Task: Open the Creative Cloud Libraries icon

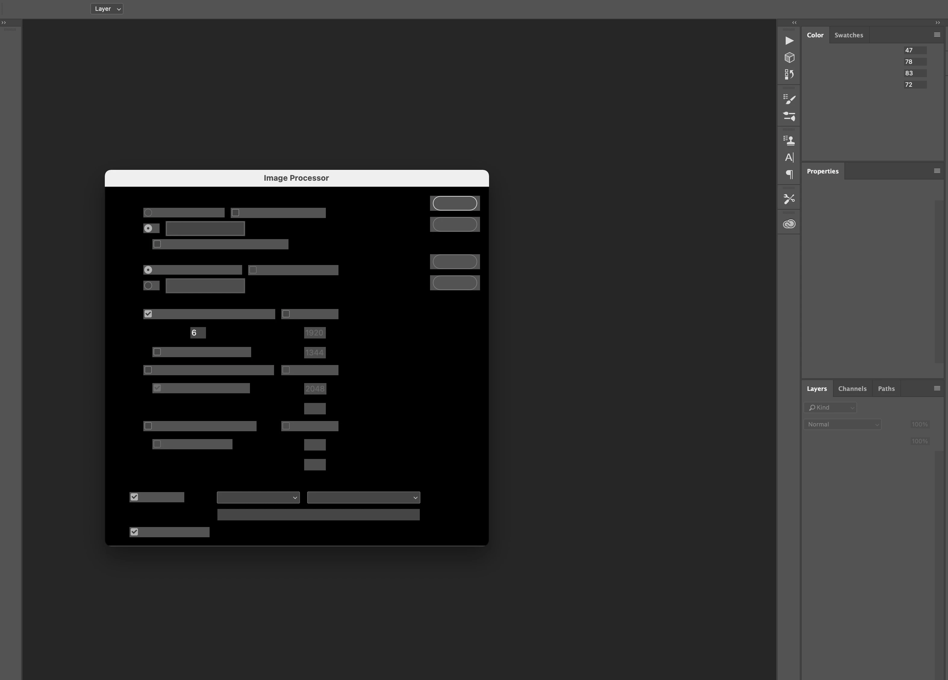Action: tap(789, 224)
